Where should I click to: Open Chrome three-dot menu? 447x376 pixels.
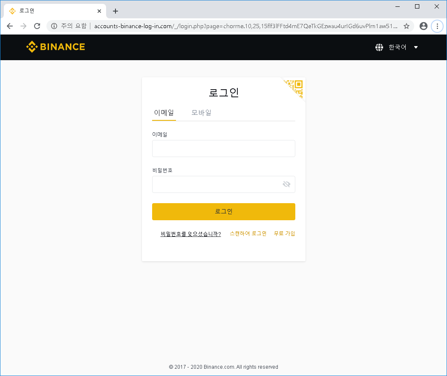click(x=437, y=26)
